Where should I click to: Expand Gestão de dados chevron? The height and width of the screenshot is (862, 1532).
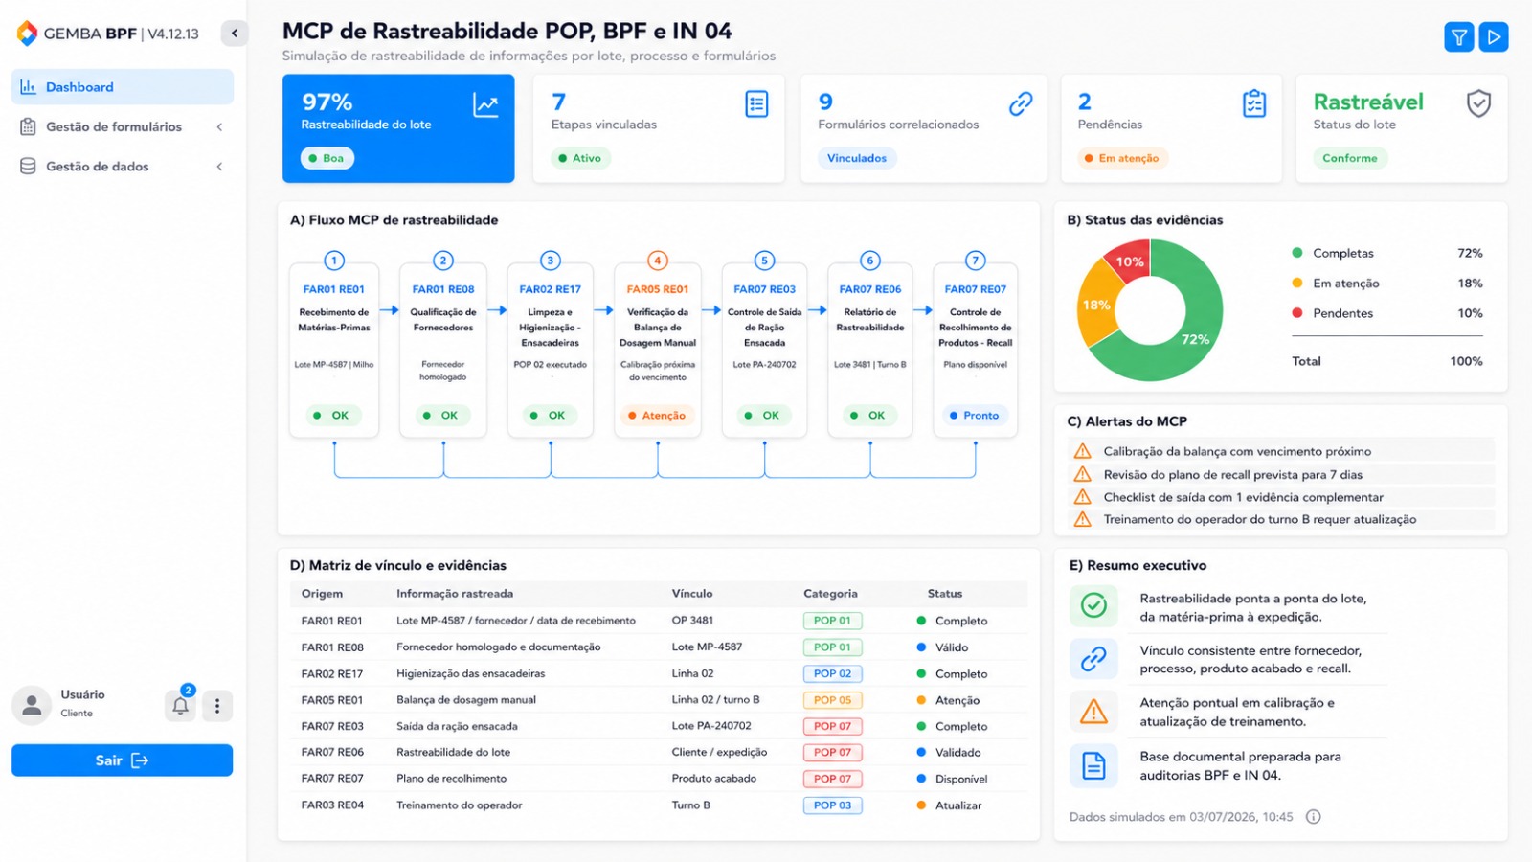(x=219, y=167)
